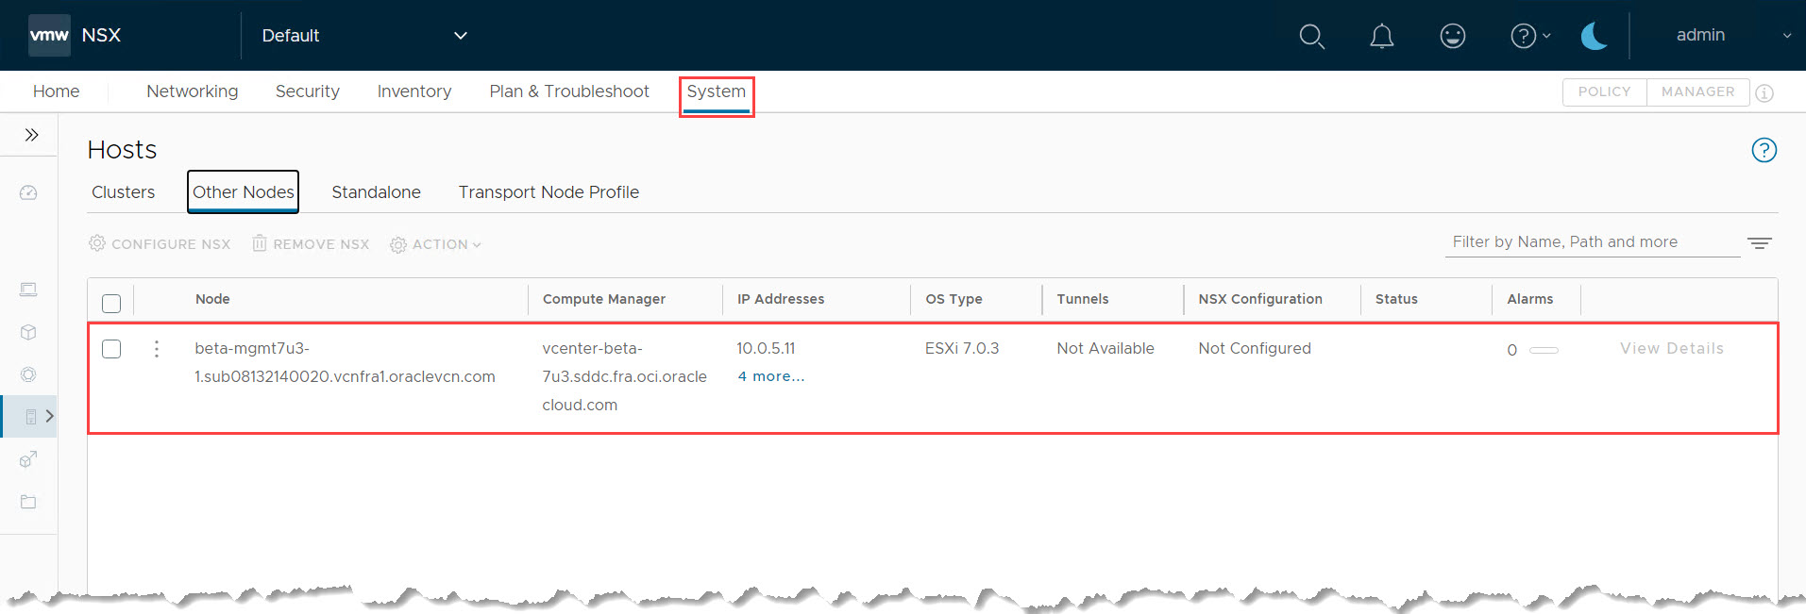
Task: Tick the select-all header checkbox
Action: 111,304
